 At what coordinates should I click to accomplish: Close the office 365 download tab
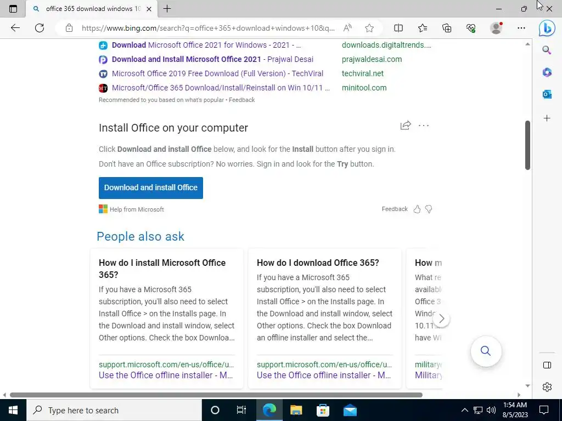[149, 9]
